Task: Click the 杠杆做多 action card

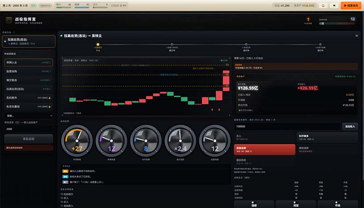Action: coord(327,137)
